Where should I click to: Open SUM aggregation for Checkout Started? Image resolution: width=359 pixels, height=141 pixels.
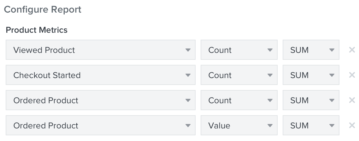(x=311, y=75)
